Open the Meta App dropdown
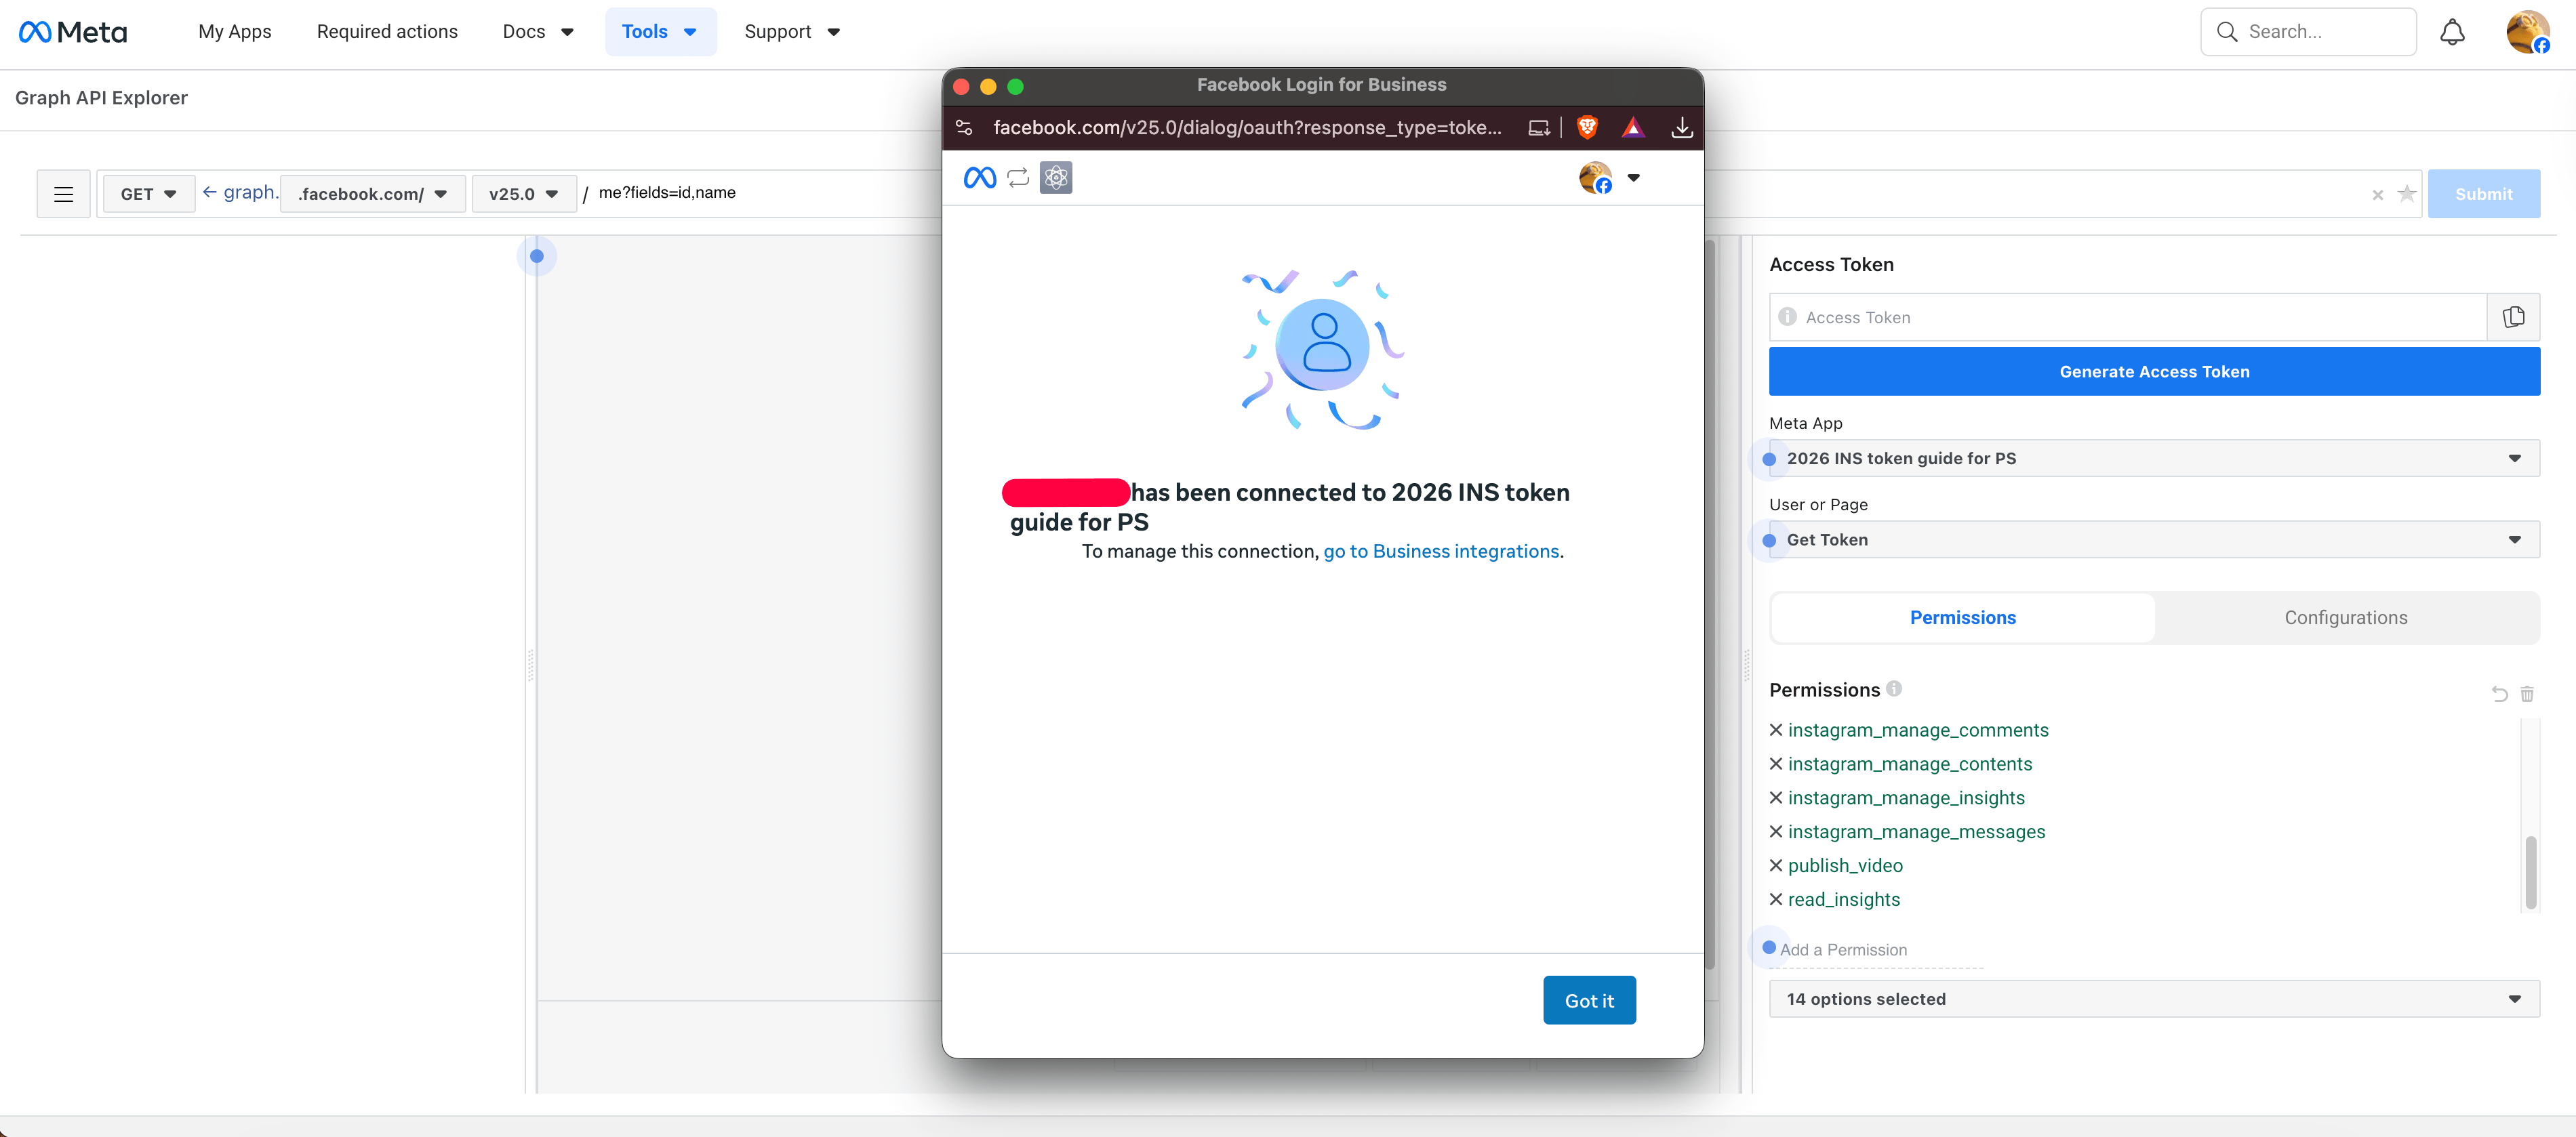This screenshot has height=1137, width=2576. [2154, 459]
